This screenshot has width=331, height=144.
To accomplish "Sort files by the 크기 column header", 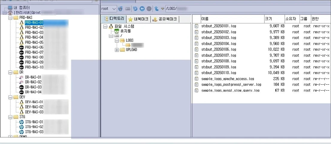I will tap(274, 19).
